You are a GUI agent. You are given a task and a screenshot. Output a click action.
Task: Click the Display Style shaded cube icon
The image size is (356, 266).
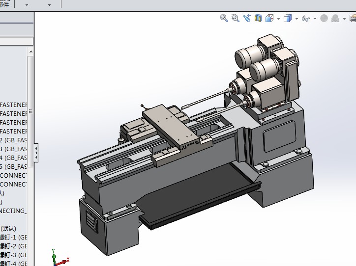click(288, 18)
